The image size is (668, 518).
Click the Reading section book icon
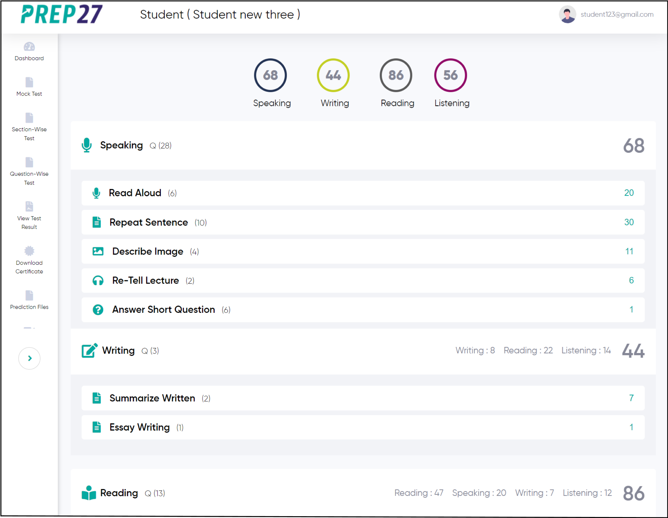coord(89,493)
